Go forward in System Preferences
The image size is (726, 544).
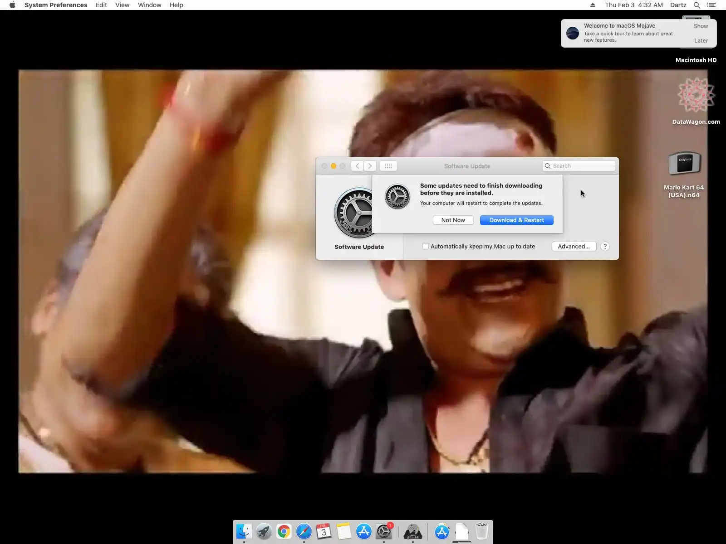(x=370, y=166)
